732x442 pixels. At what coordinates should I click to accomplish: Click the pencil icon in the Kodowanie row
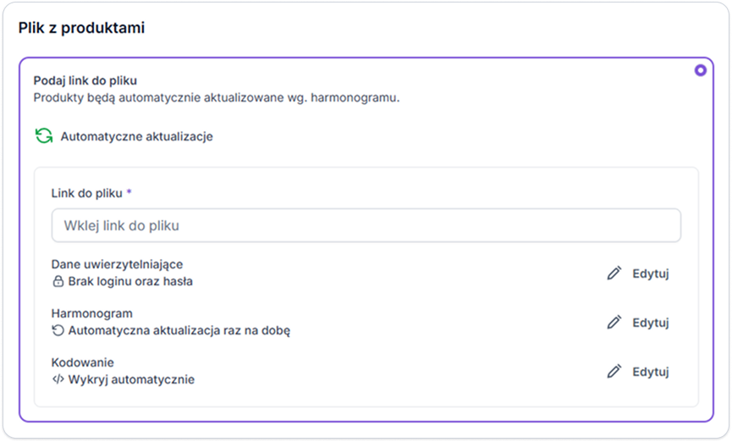[614, 371]
